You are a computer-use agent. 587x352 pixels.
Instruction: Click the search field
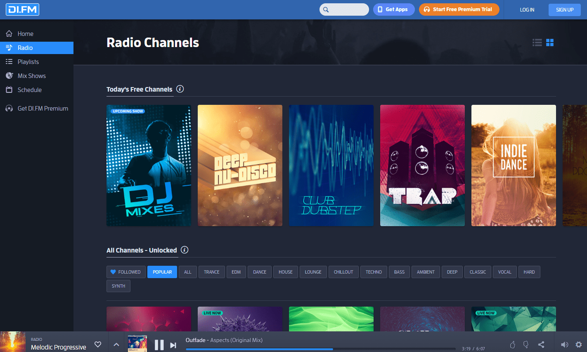(x=344, y=9)
